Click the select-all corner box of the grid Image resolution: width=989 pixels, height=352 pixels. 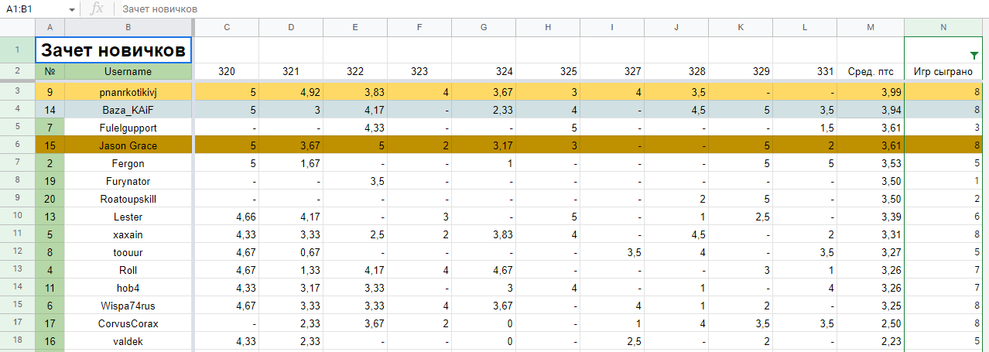(x=17, y=27)
